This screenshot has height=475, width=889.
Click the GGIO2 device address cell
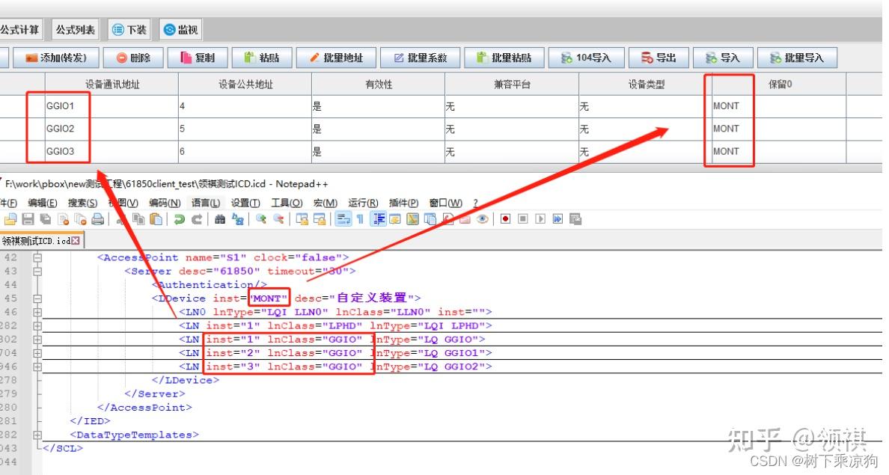tap(58, 128)
